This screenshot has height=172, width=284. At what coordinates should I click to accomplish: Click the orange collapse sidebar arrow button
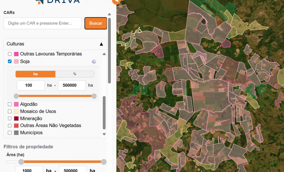pyautogui.click(x=116, y=2)
